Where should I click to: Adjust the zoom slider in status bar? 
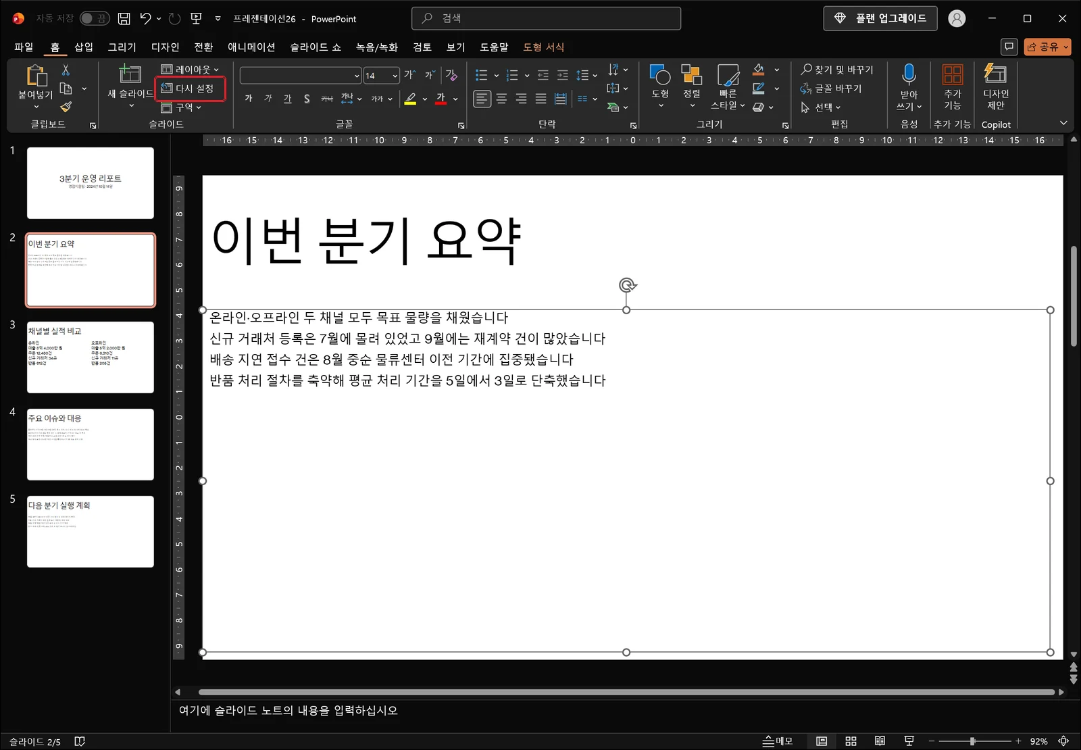pyautogui.click(x=974, y=741)
